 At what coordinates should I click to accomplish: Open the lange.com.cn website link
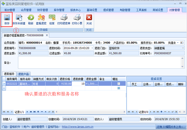(x=78, y=127)
